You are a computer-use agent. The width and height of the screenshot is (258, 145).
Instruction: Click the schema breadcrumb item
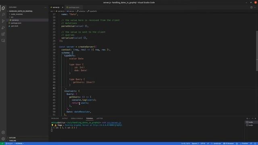pos(81,11)
